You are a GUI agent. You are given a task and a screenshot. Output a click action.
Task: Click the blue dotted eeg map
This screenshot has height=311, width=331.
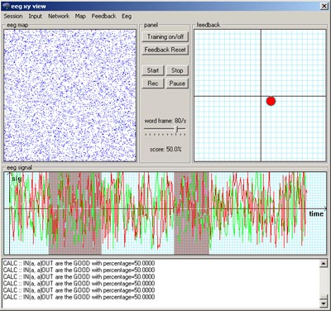click(70, 95)
